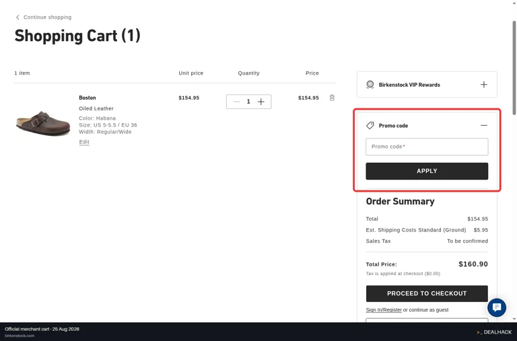This screenshot has width=517, height=341.
Task: Select the Est. Shipping Costs Standard (Ground) line
Action: [x=427, y=230]
